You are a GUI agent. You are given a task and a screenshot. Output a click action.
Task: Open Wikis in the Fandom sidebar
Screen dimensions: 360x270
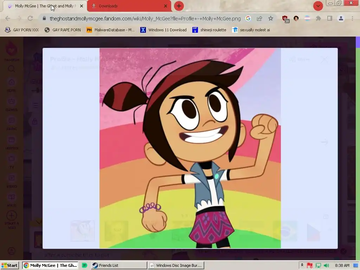(x=12, y=200)
